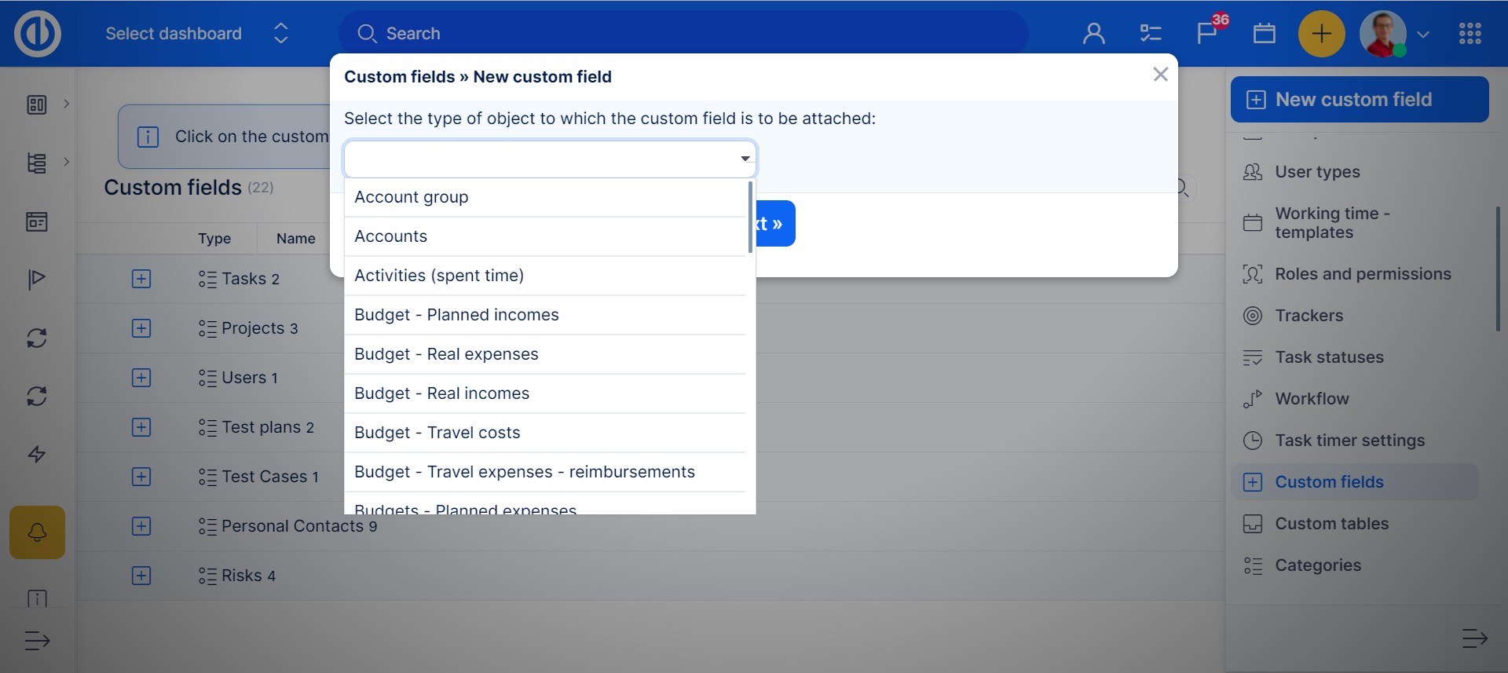Expand the Risks custom fields group

point(141,576)
